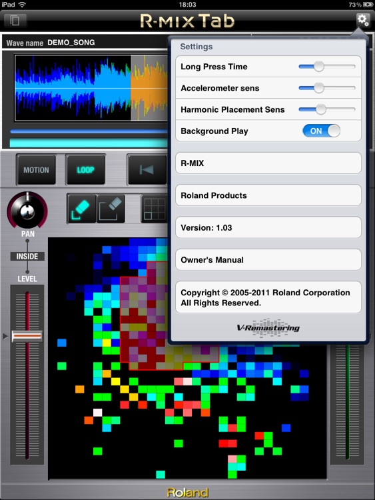The image size is (375, 500).
Task: Tap the Roland copyright notice
Action: point(268,297)
